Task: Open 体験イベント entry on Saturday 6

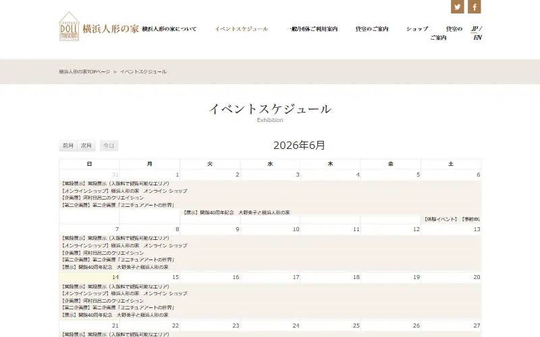Action: tap(451, 219)
